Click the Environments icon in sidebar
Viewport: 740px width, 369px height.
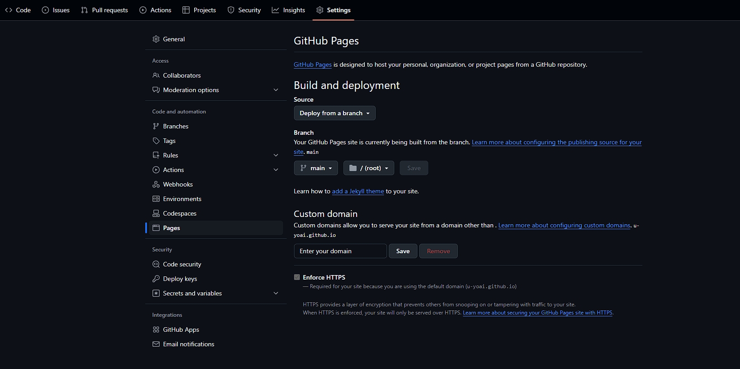click(x=156, y=199)
